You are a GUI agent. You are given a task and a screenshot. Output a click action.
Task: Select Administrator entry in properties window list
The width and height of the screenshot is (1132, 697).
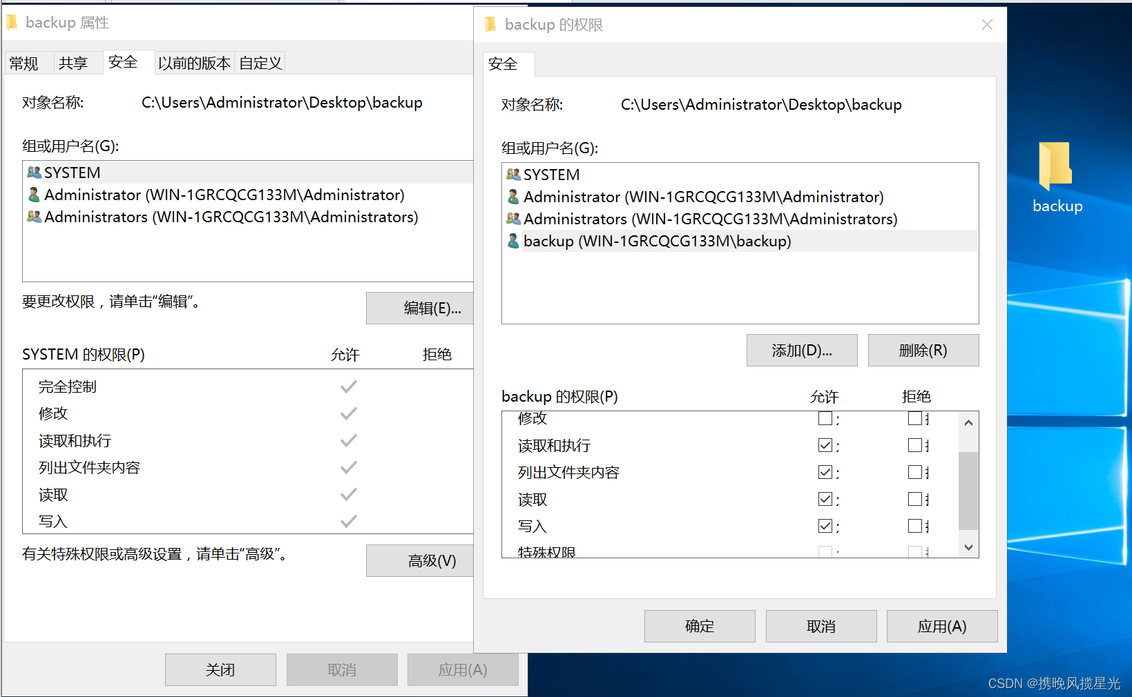[x=248, y=195]
